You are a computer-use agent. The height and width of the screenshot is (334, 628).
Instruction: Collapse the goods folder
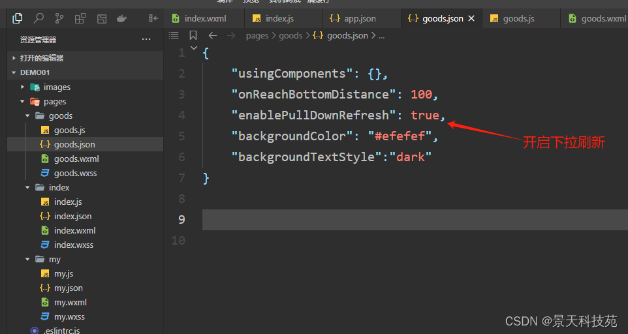pos(85,115)
